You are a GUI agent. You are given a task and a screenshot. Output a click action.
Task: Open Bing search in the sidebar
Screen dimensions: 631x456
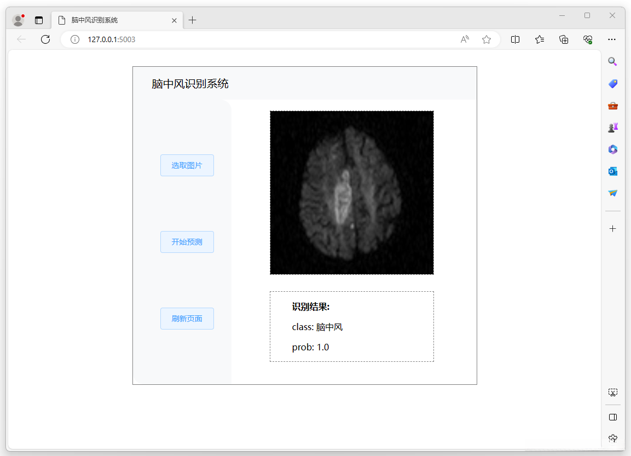[x=612, y=62]
